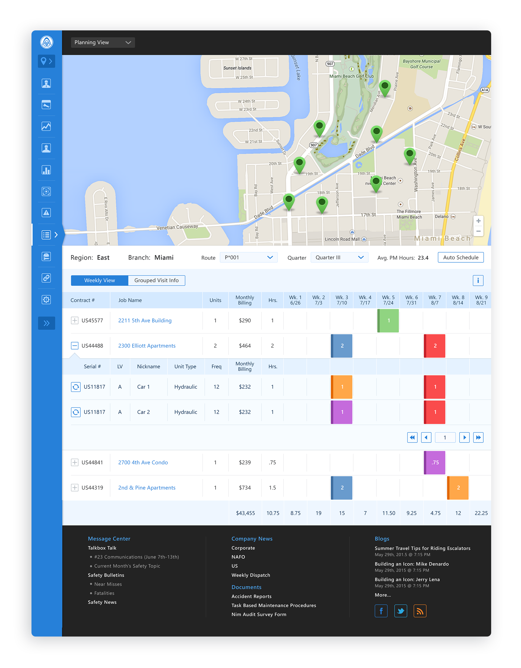Select the Weekly View tab
This screenshot has width=521, height=668.
click(99, 281)
